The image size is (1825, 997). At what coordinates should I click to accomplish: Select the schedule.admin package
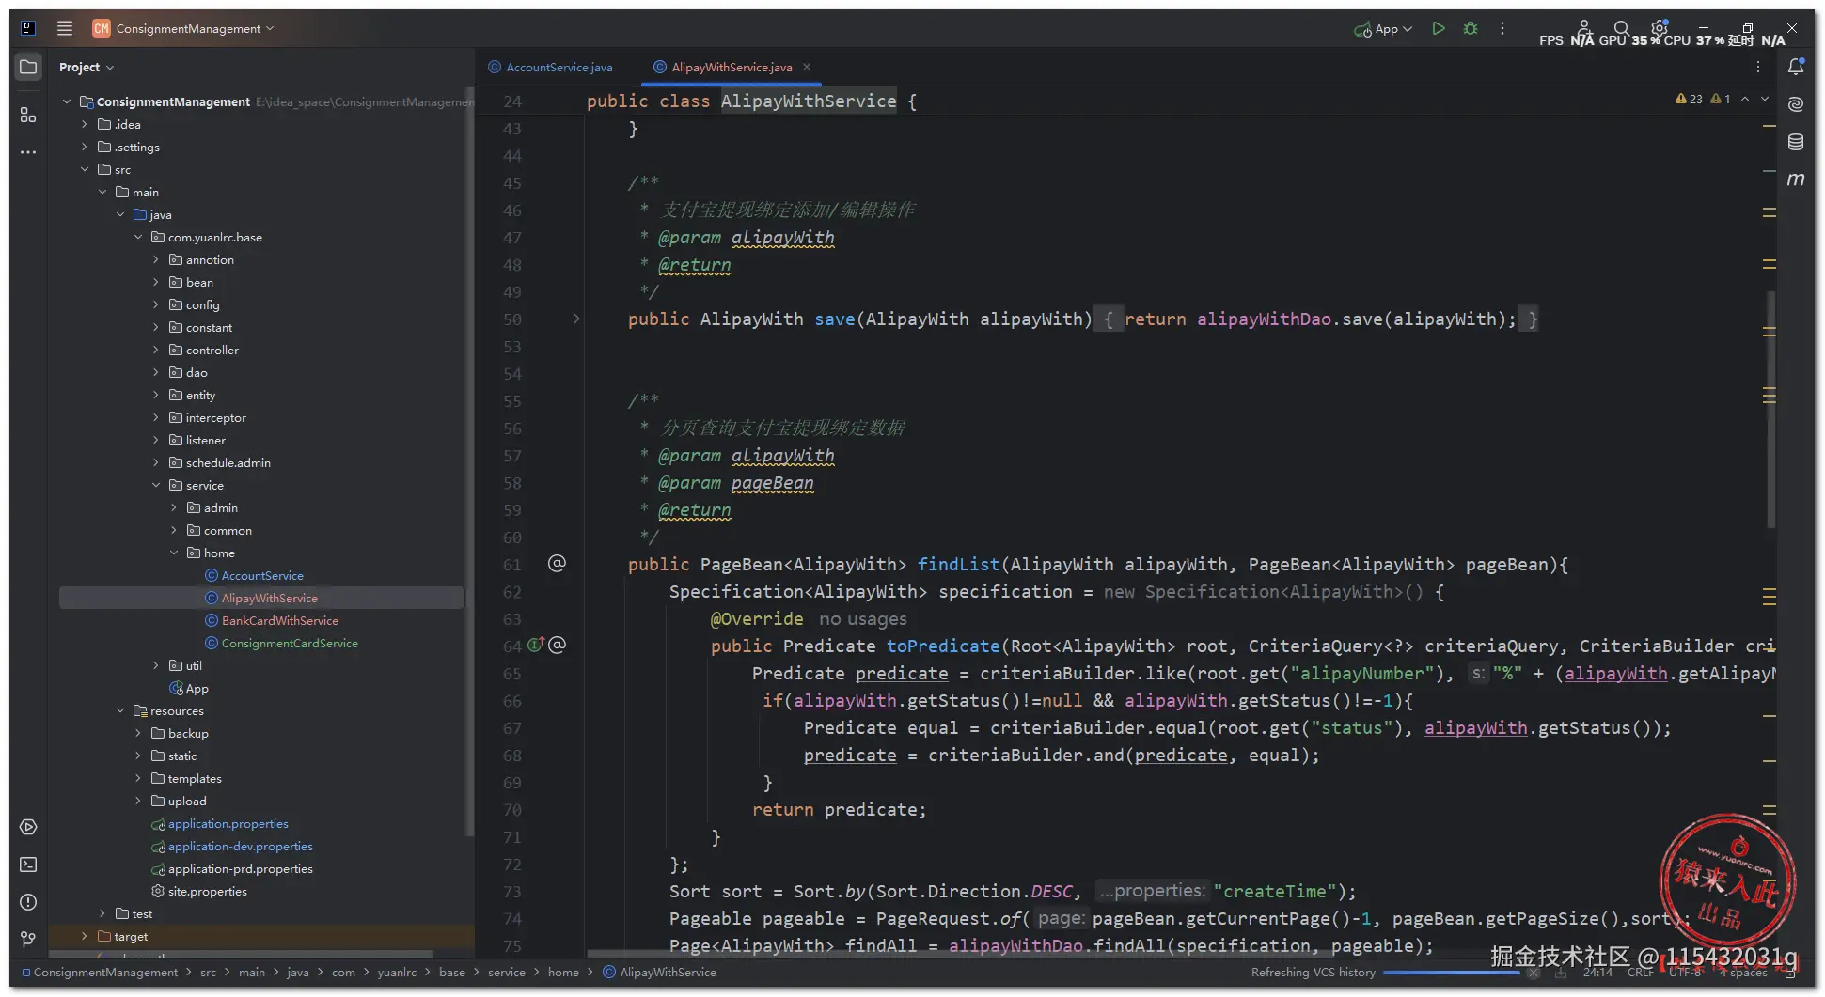[228, 462]
